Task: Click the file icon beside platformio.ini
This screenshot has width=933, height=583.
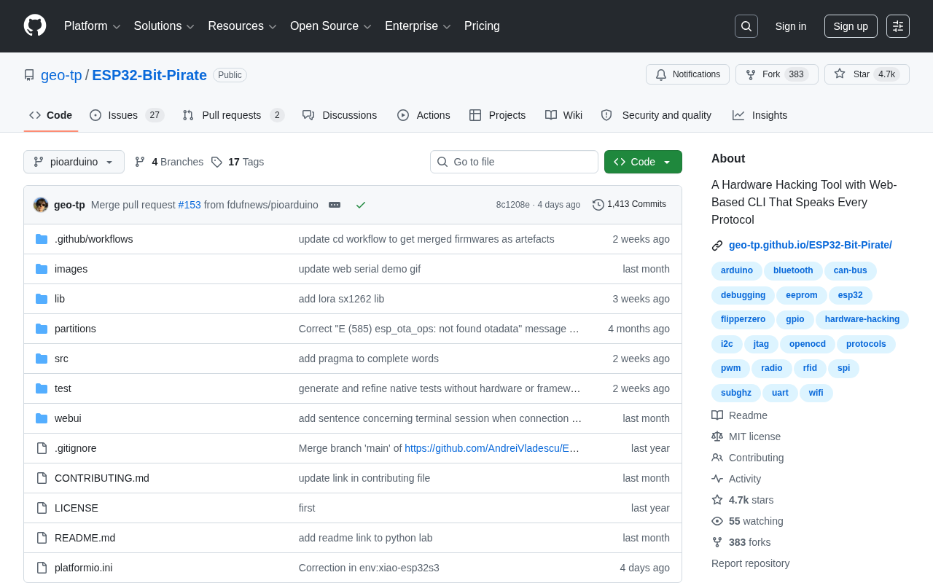Action: (42, 568)
